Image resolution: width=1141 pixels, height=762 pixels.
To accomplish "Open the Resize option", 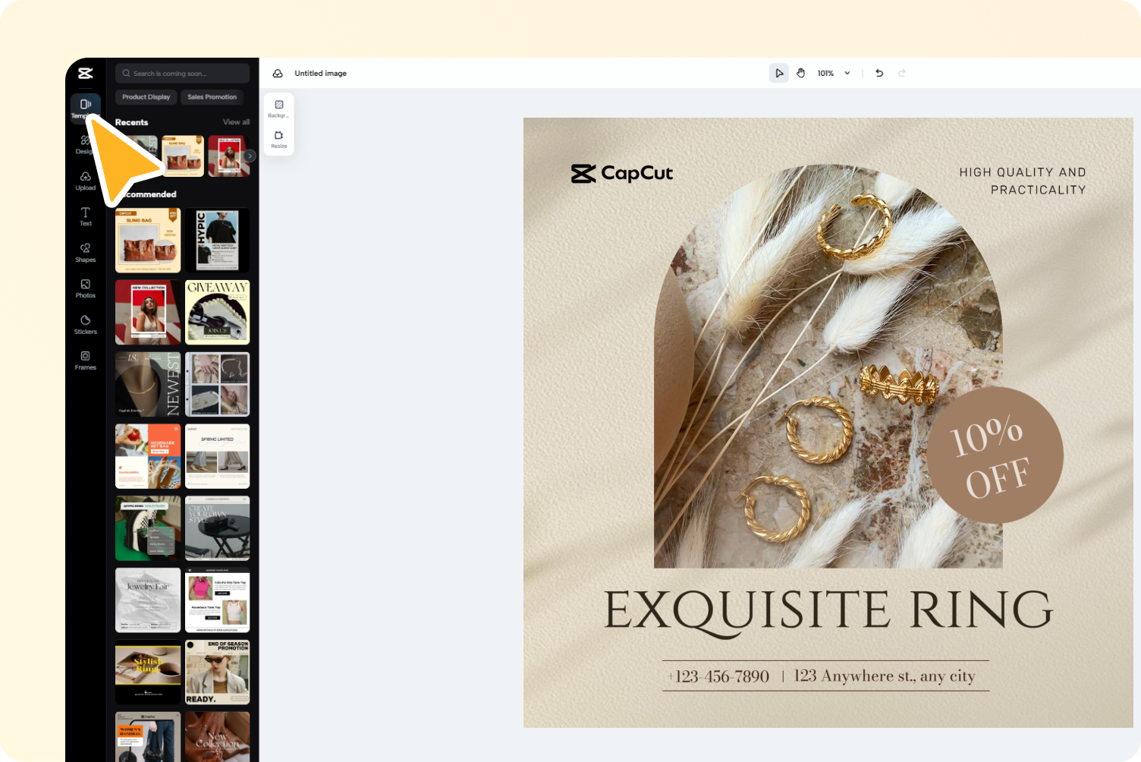I will pyautogui.click(x=278, y=139).
